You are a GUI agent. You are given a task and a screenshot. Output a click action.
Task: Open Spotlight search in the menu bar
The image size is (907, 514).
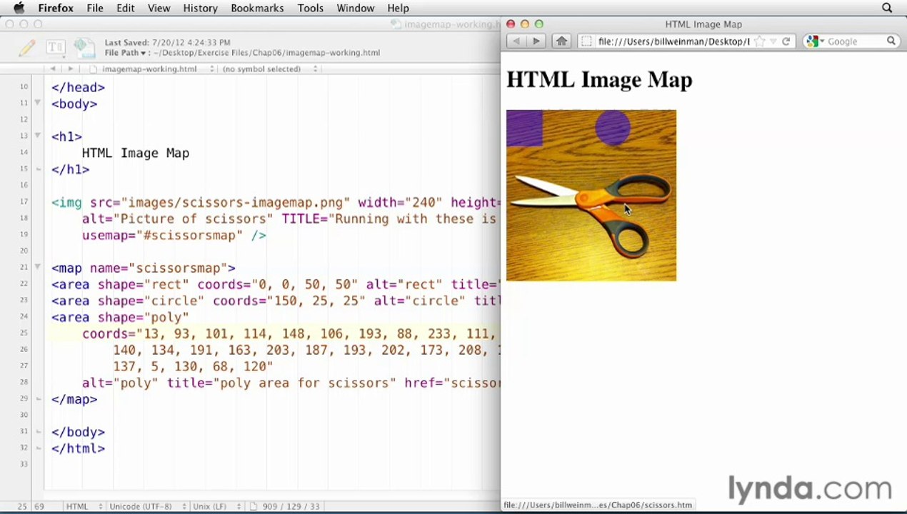[887, 8]
